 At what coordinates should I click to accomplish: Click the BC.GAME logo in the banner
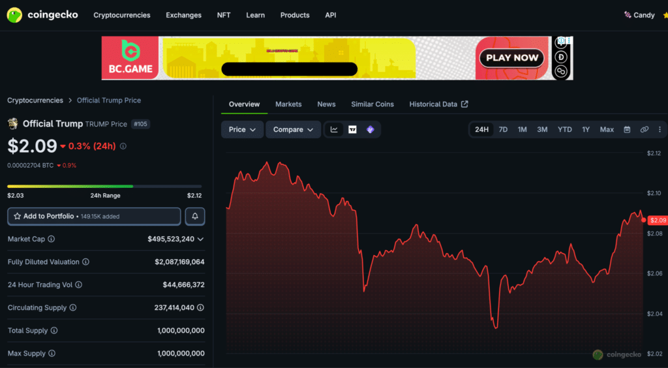(x=130, y=58)
